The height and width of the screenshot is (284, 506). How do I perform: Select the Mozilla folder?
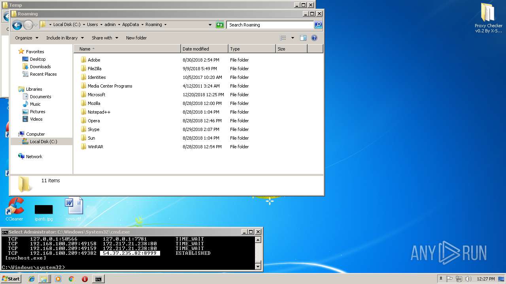pos(90,103)
